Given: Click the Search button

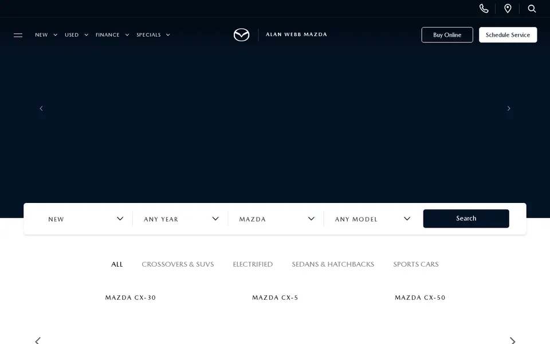Looking at the screenshot, I should (466, 218).
